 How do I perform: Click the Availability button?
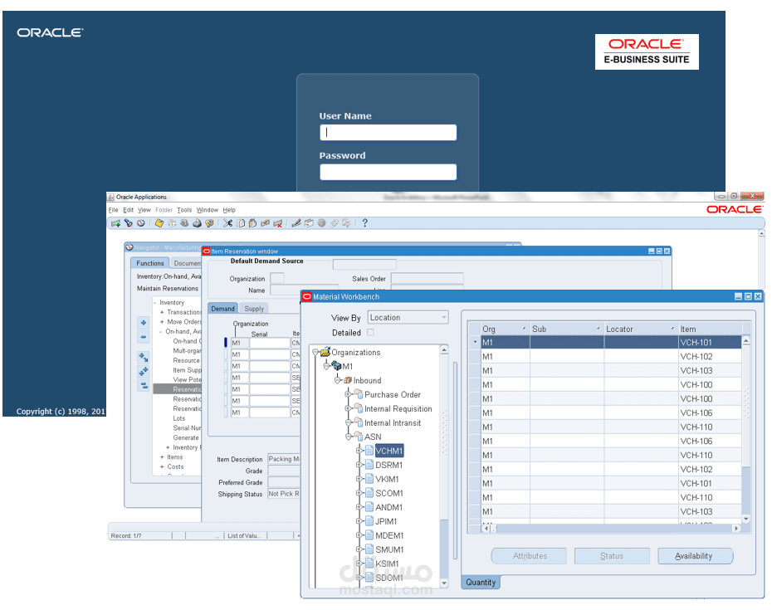pos(695,556)
